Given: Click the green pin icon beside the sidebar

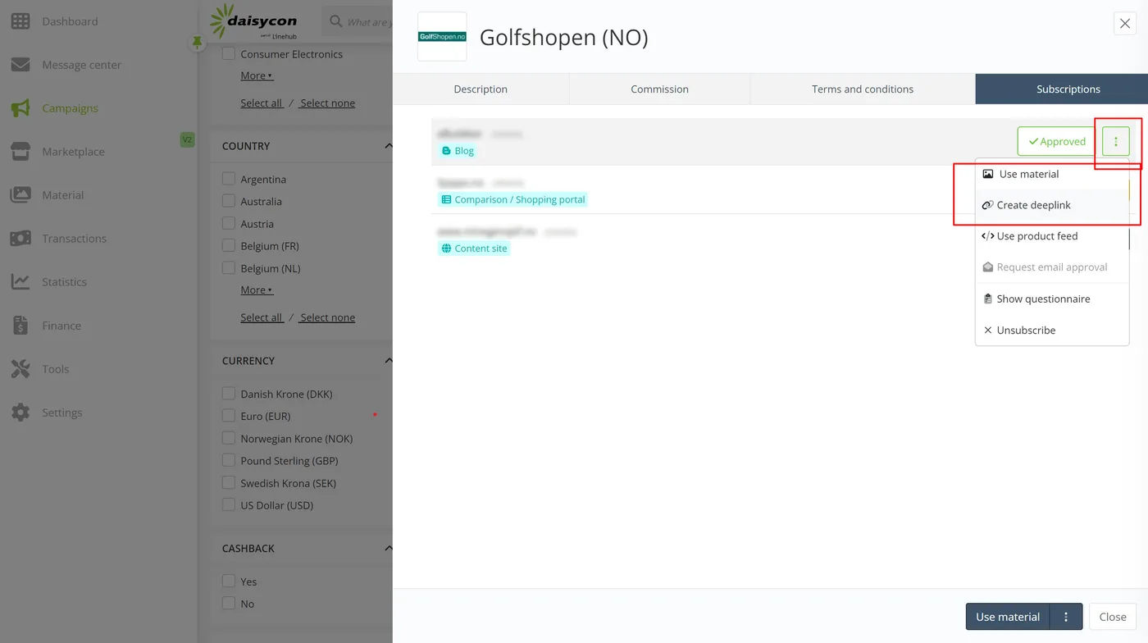Looking at the screenshot, I should pos(197,42).
